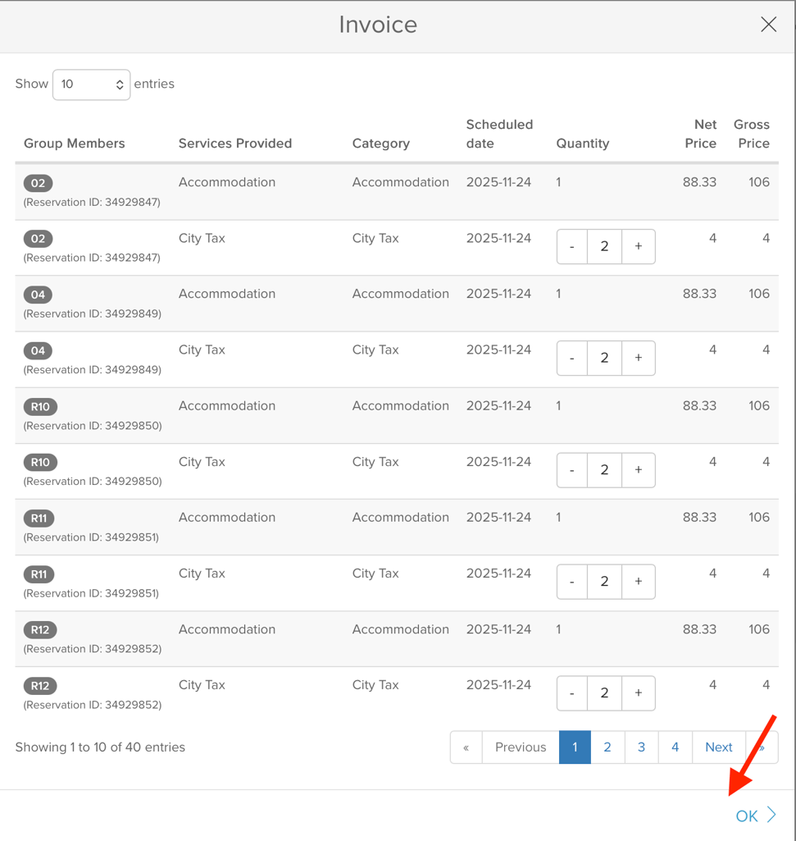This screenshot has width=796, height=841.
Task: Click the R11 badge in Accommodation row
Action: (x=39, y=518)
